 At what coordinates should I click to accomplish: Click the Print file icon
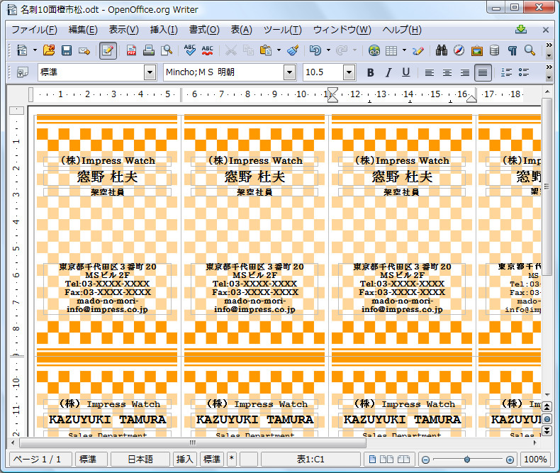149,50
